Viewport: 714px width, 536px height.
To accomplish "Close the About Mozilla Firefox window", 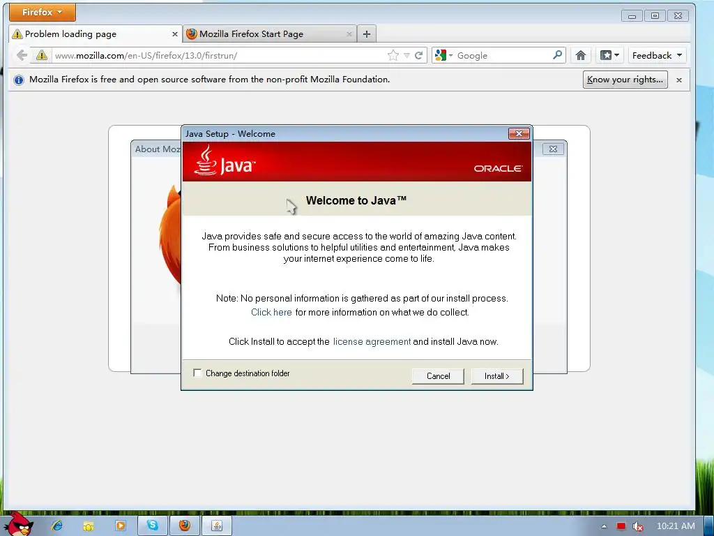I will click(553, 149).
